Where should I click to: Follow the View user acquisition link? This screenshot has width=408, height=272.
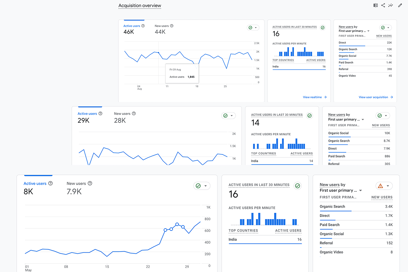point(375,97)
